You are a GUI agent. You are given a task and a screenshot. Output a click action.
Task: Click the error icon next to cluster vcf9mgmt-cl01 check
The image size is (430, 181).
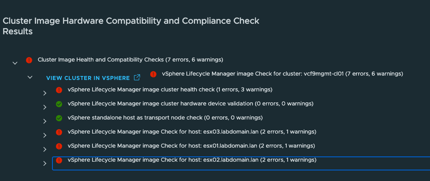point(153,74)
